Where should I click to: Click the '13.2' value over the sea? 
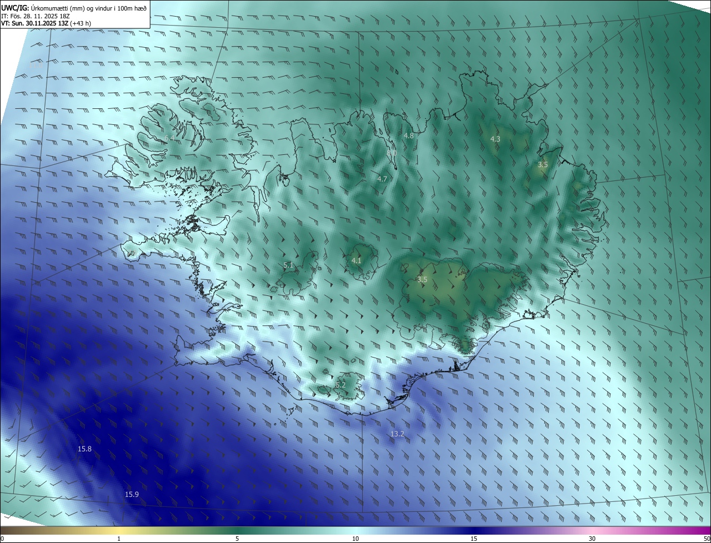pyautogui.click(x=397, y=434)
